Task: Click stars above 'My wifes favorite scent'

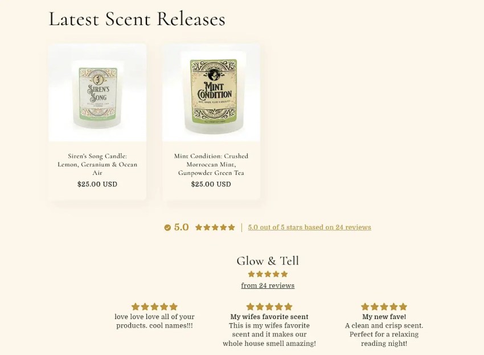Action: coord(269,307)
